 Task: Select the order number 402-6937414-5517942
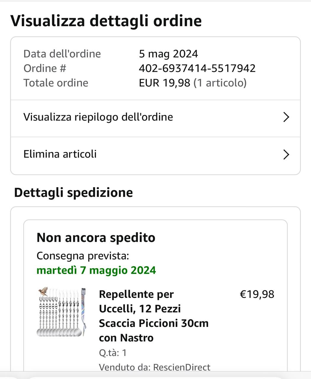tap(197, 68)
